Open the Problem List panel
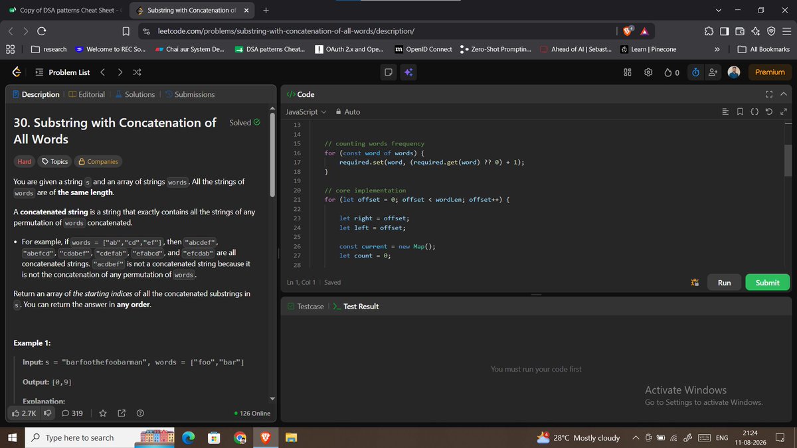The image size is (797, 448). 62,72
